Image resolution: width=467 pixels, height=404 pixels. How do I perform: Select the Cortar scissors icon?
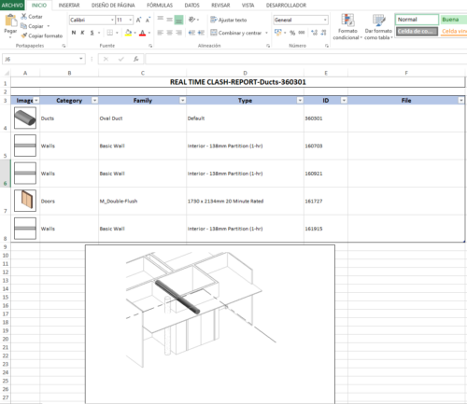point(23,16)
